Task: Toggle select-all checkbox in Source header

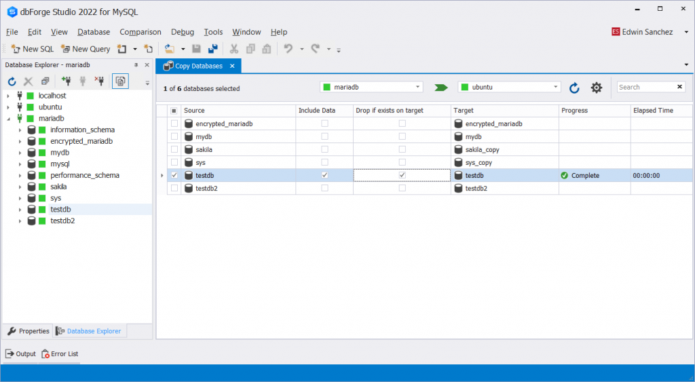Action: (x=174, y=111)
